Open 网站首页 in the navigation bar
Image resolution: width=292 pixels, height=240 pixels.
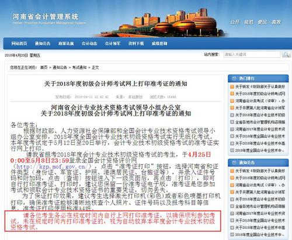click(x=19, y=43)
